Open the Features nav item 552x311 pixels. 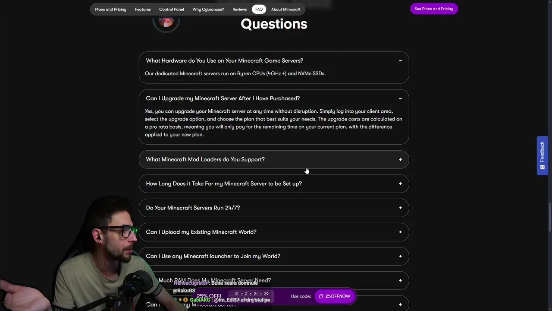(143, 9)
